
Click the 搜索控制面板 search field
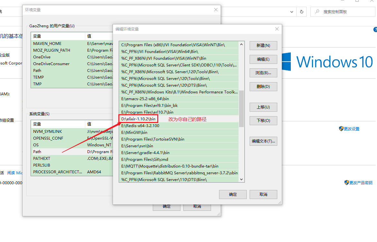coord(343,12)
